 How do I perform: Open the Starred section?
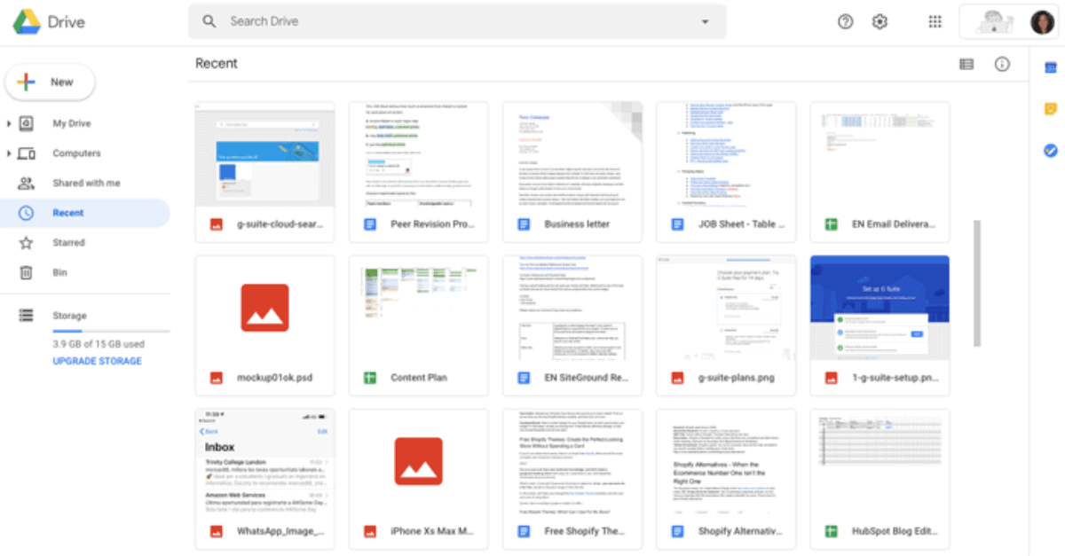pyautogui.click(x=68, y=242)
